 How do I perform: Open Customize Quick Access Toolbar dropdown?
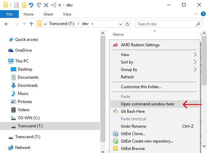(x=60, y=5)
